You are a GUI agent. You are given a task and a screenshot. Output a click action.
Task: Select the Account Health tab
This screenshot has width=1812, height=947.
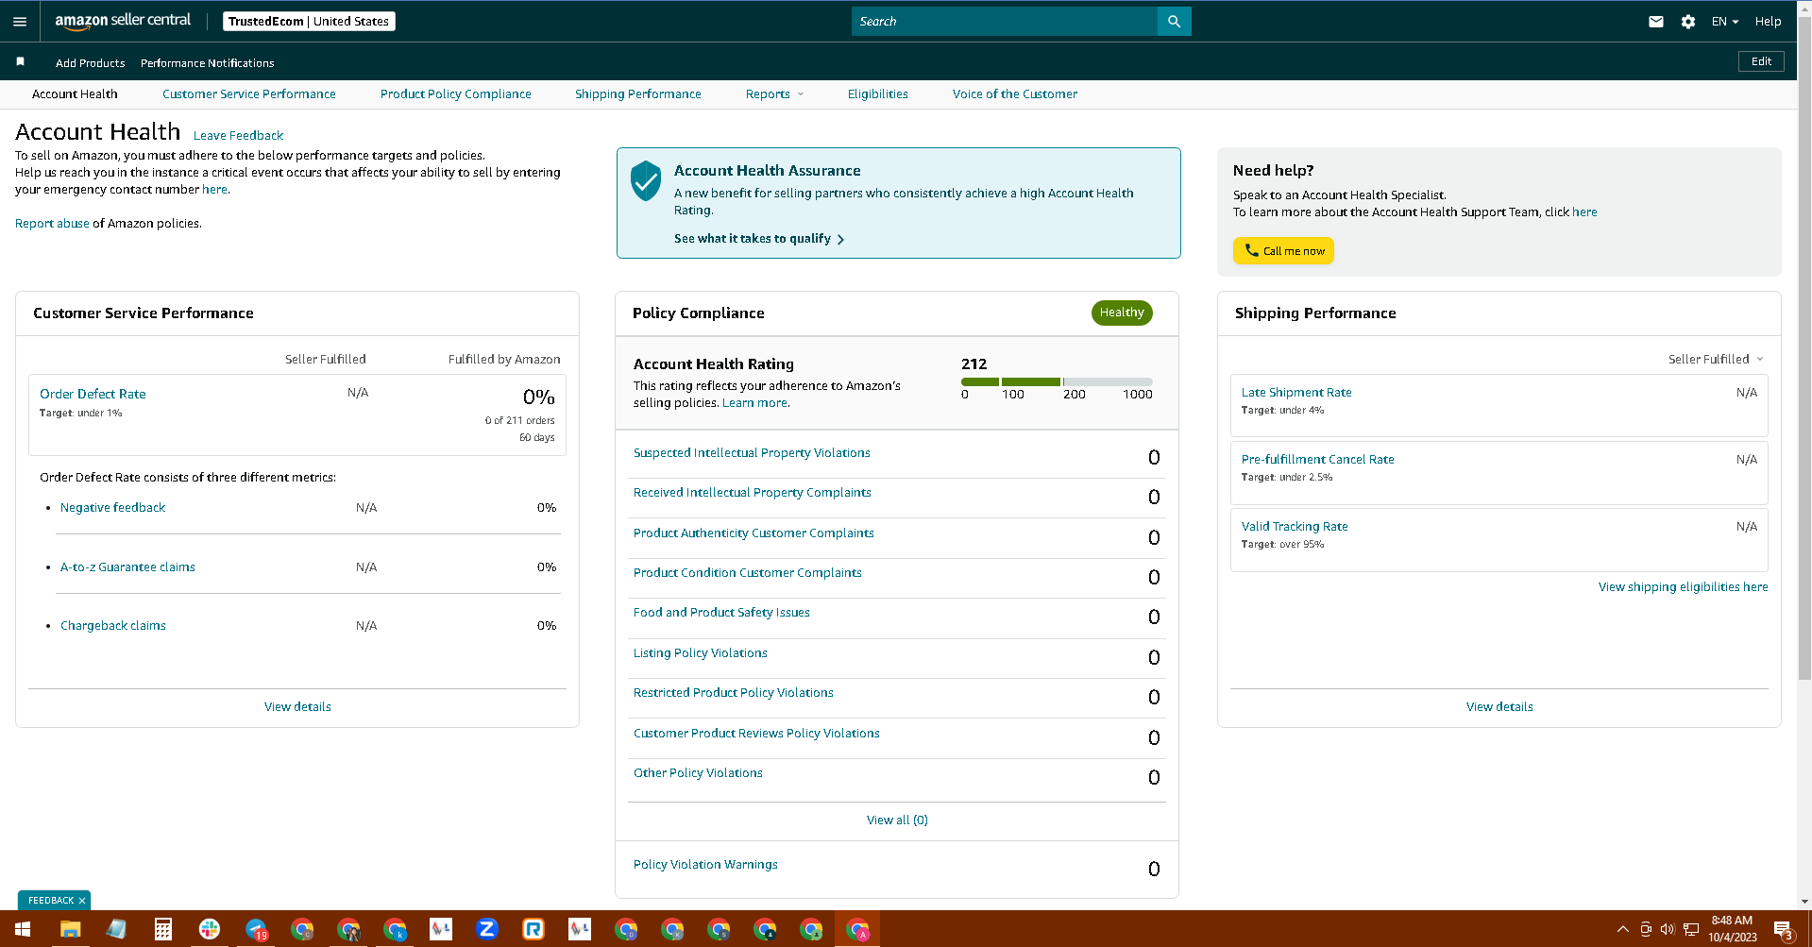pyautogui.click(x=75, y=93)
